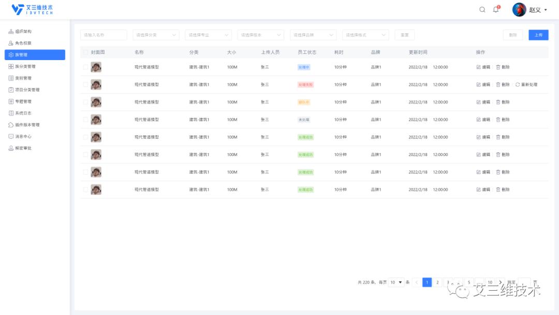
Task: Open the notification bell with red badge
Action: (x=496, y=9)
